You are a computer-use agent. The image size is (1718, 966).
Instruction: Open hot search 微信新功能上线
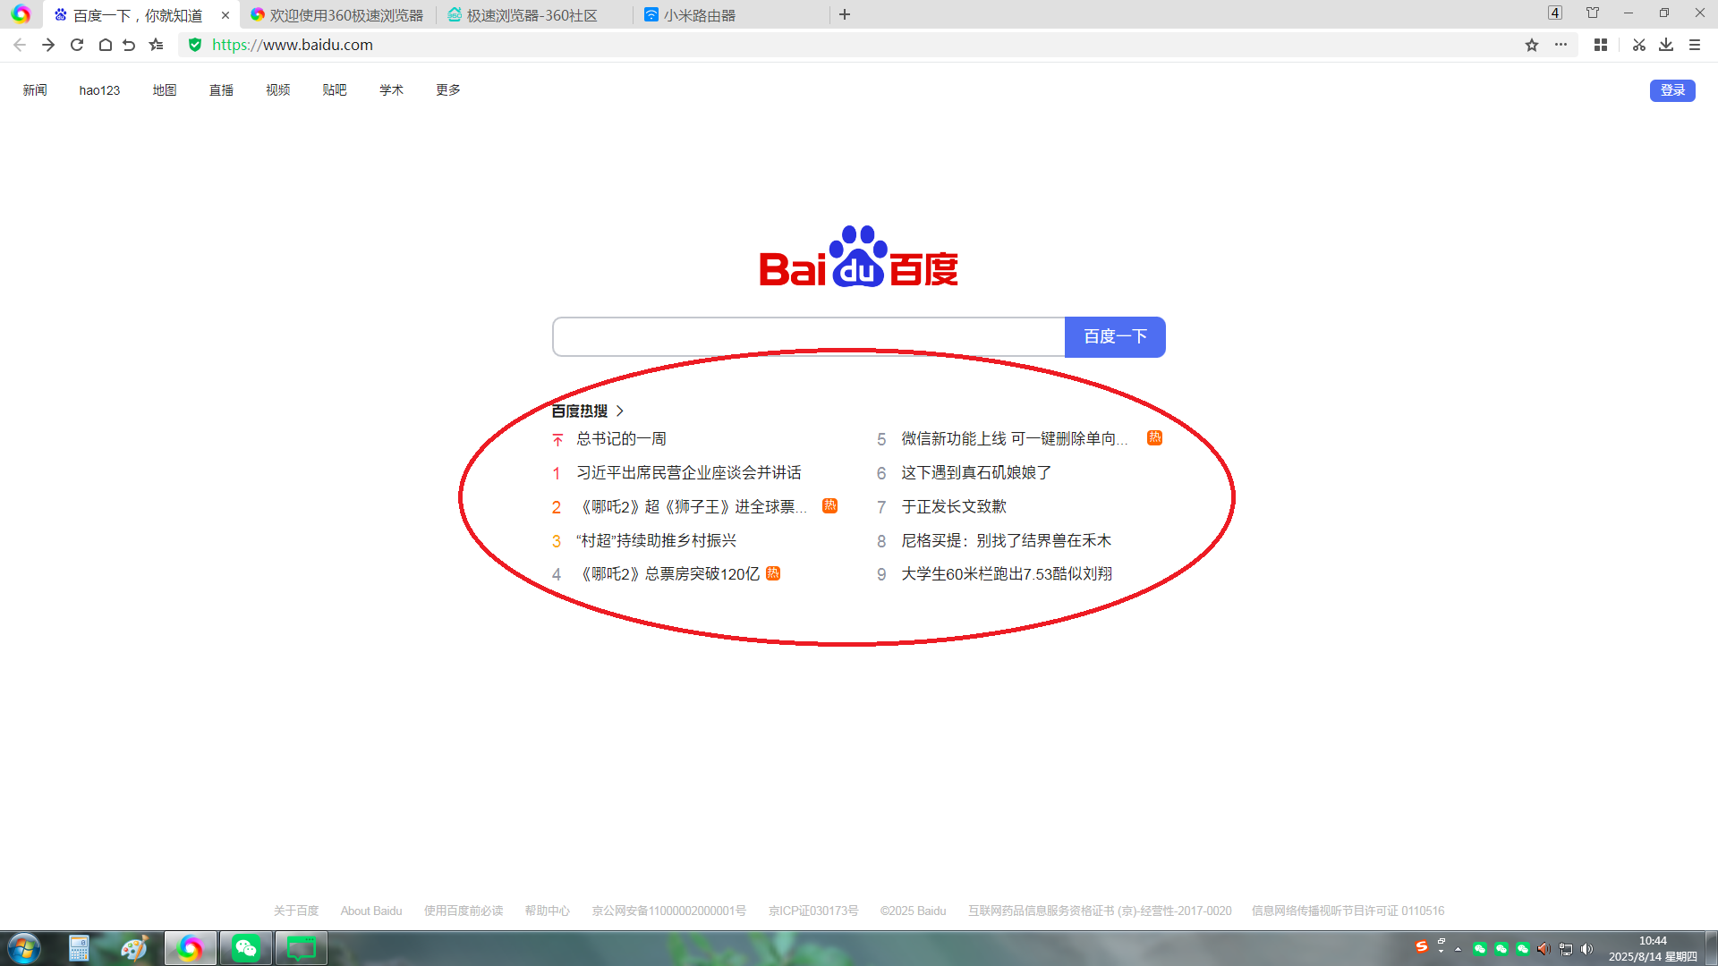(x=1015, y=439)
